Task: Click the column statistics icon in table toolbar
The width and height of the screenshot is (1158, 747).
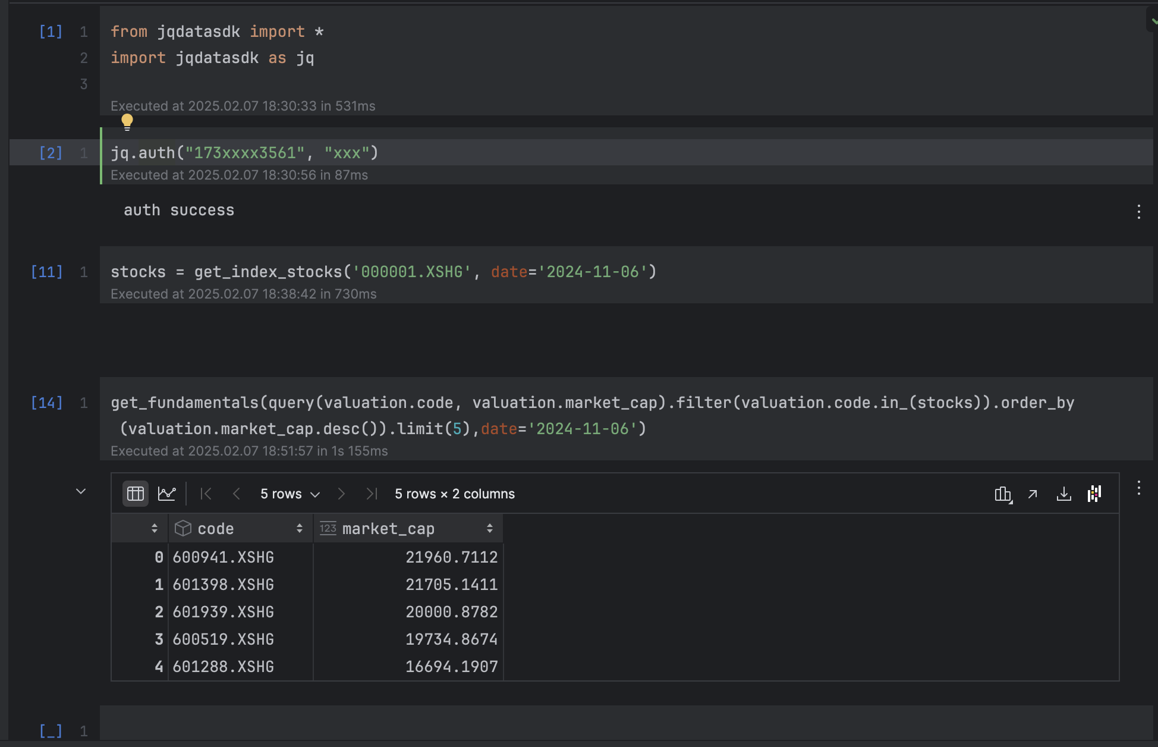Action: (1003, 494)
